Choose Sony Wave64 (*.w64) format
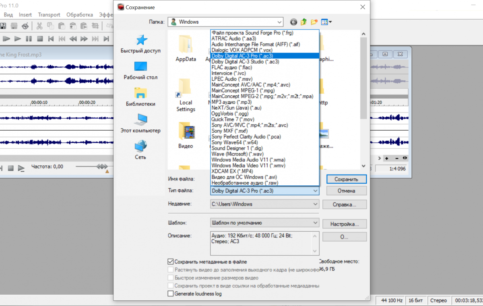The image size is (483, 306). (265, 142)
